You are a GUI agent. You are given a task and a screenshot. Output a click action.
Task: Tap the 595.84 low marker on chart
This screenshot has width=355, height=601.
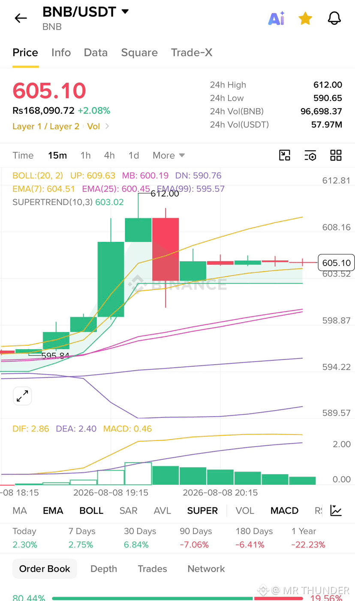coord(55,355)
